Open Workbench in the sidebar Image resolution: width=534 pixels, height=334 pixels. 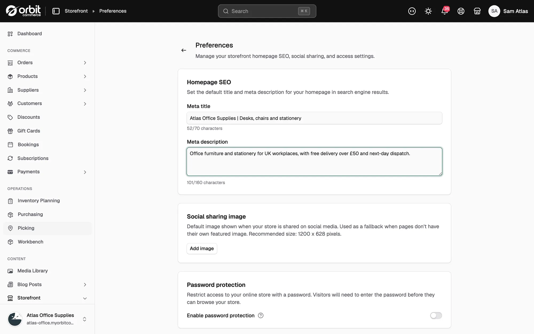coord(48,242)
